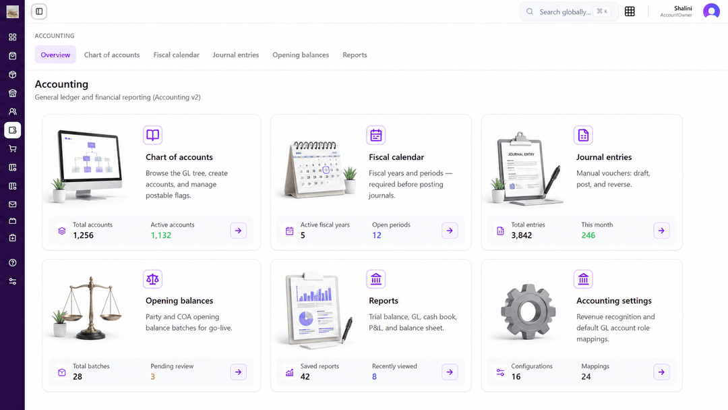
Task: Switch to the Reports tab
Action: 355,55
